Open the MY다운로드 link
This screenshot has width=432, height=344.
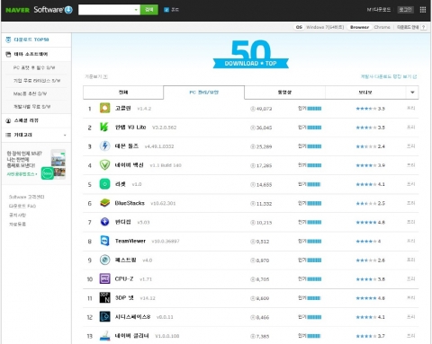tap(379, 10)
